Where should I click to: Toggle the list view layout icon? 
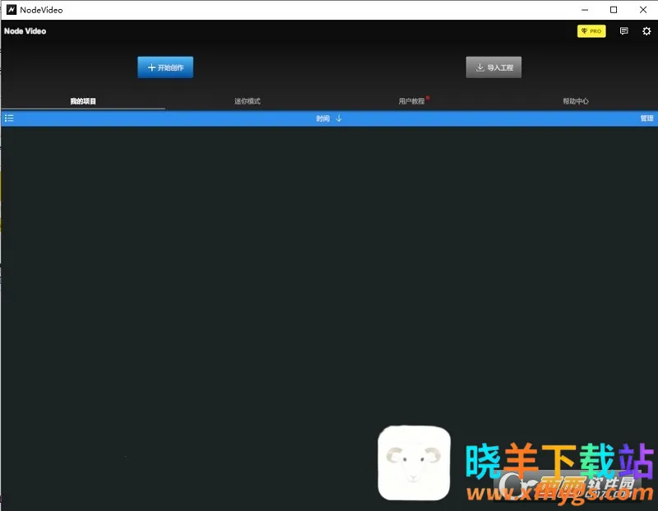coord(9,118)
